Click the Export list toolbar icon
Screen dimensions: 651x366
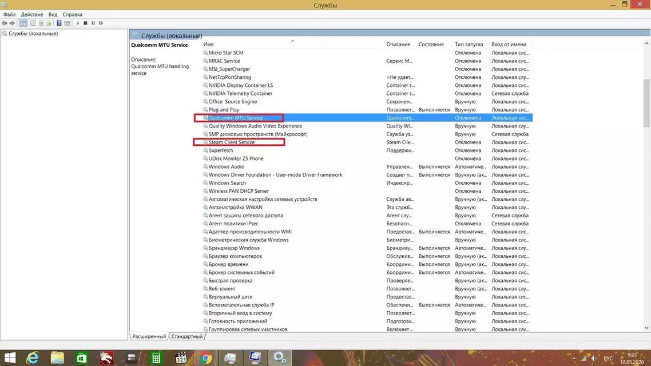[x=49, y=23]
